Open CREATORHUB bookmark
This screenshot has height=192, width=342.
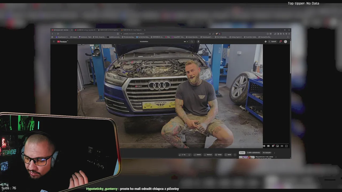pos(157,37)
